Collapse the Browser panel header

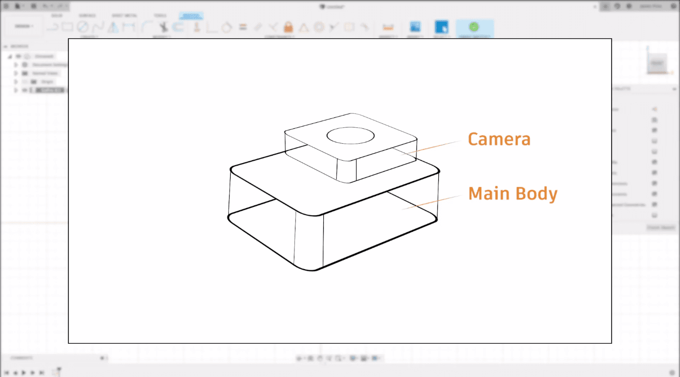(x=6, y=46)
